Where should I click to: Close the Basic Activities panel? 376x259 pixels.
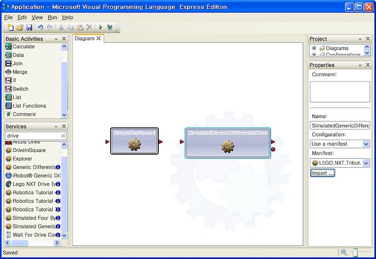click(x=64, y=39)
